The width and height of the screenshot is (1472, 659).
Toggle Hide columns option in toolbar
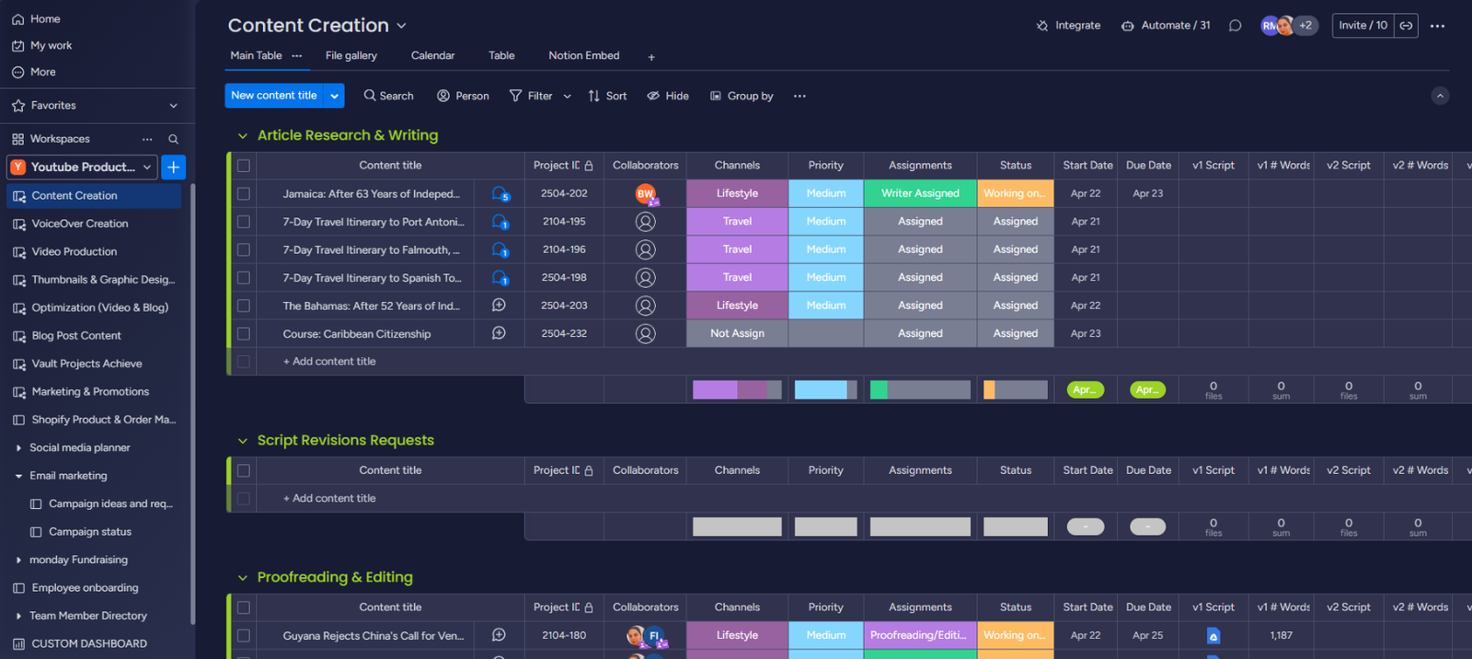pos(668,96)
